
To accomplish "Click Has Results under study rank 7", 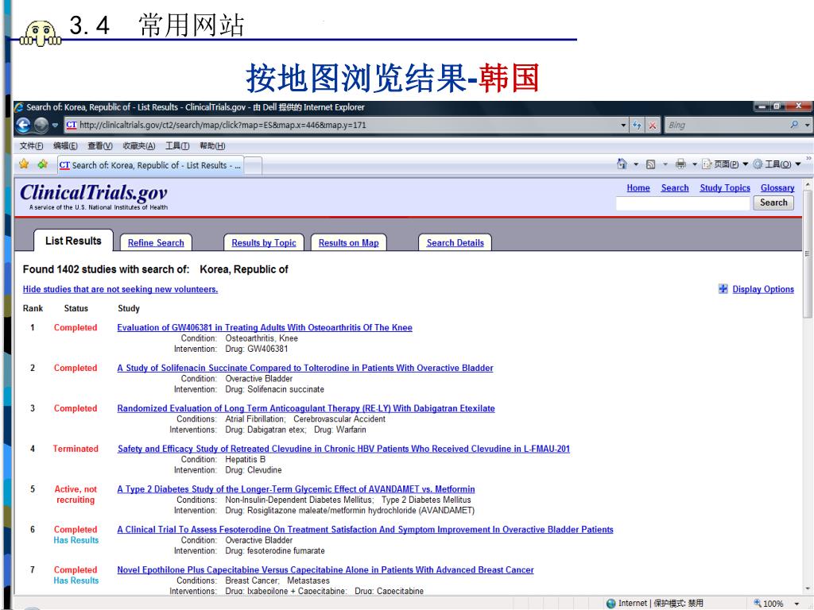I will point(76,581).
